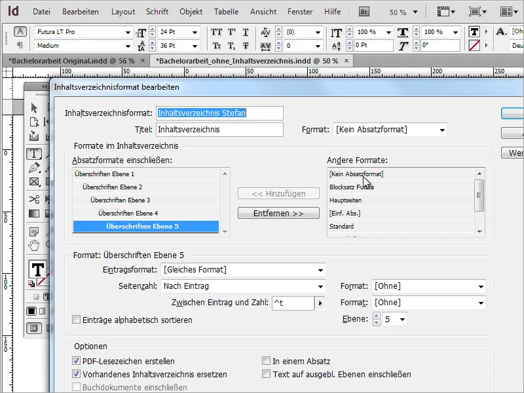Image resolution: width=524 pixels, height=393 pixels.
Task: Click the Titel input field
Action: pyautogui.click(x=219, y=130)
